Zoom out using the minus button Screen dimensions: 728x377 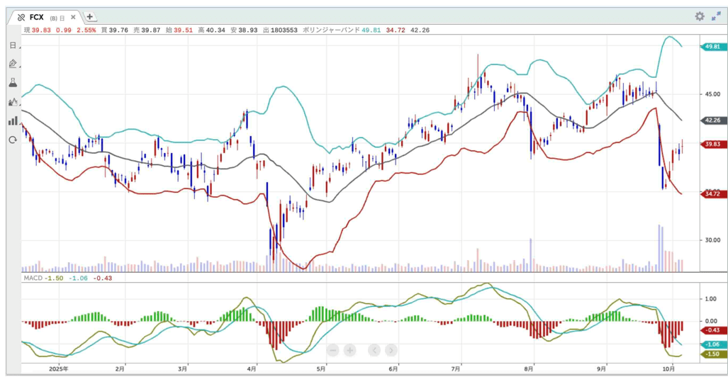point(334,350)
